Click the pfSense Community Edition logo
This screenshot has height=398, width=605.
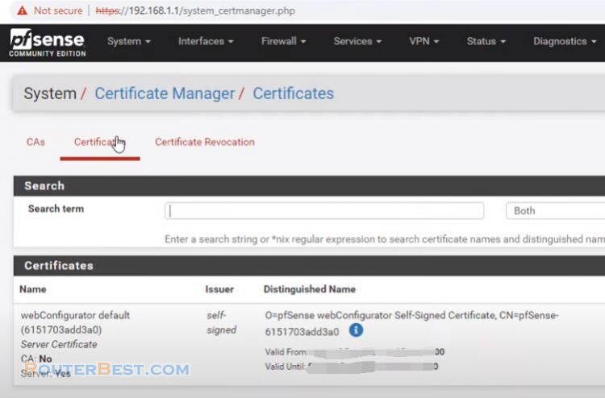coord(47,43)
